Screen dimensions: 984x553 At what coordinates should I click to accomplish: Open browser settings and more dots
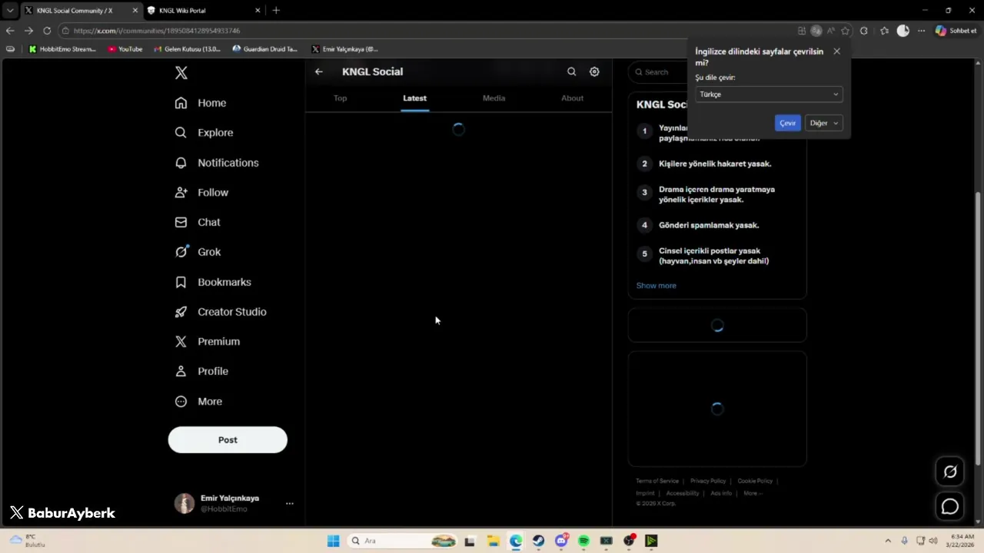[921, 31]
